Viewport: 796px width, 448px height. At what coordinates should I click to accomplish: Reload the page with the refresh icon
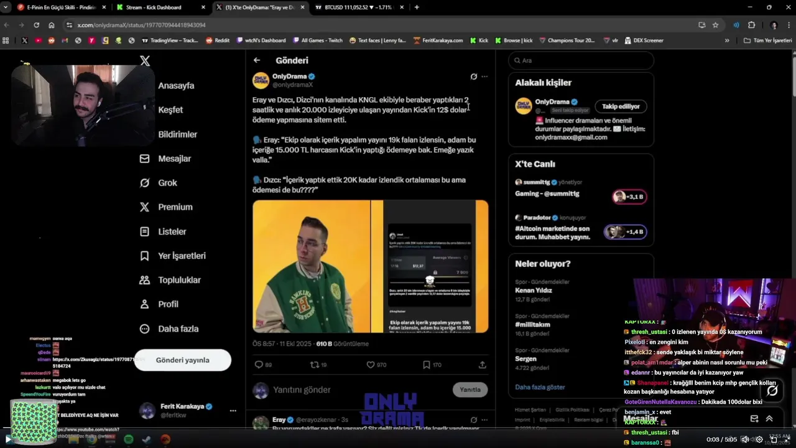point(36,25)
